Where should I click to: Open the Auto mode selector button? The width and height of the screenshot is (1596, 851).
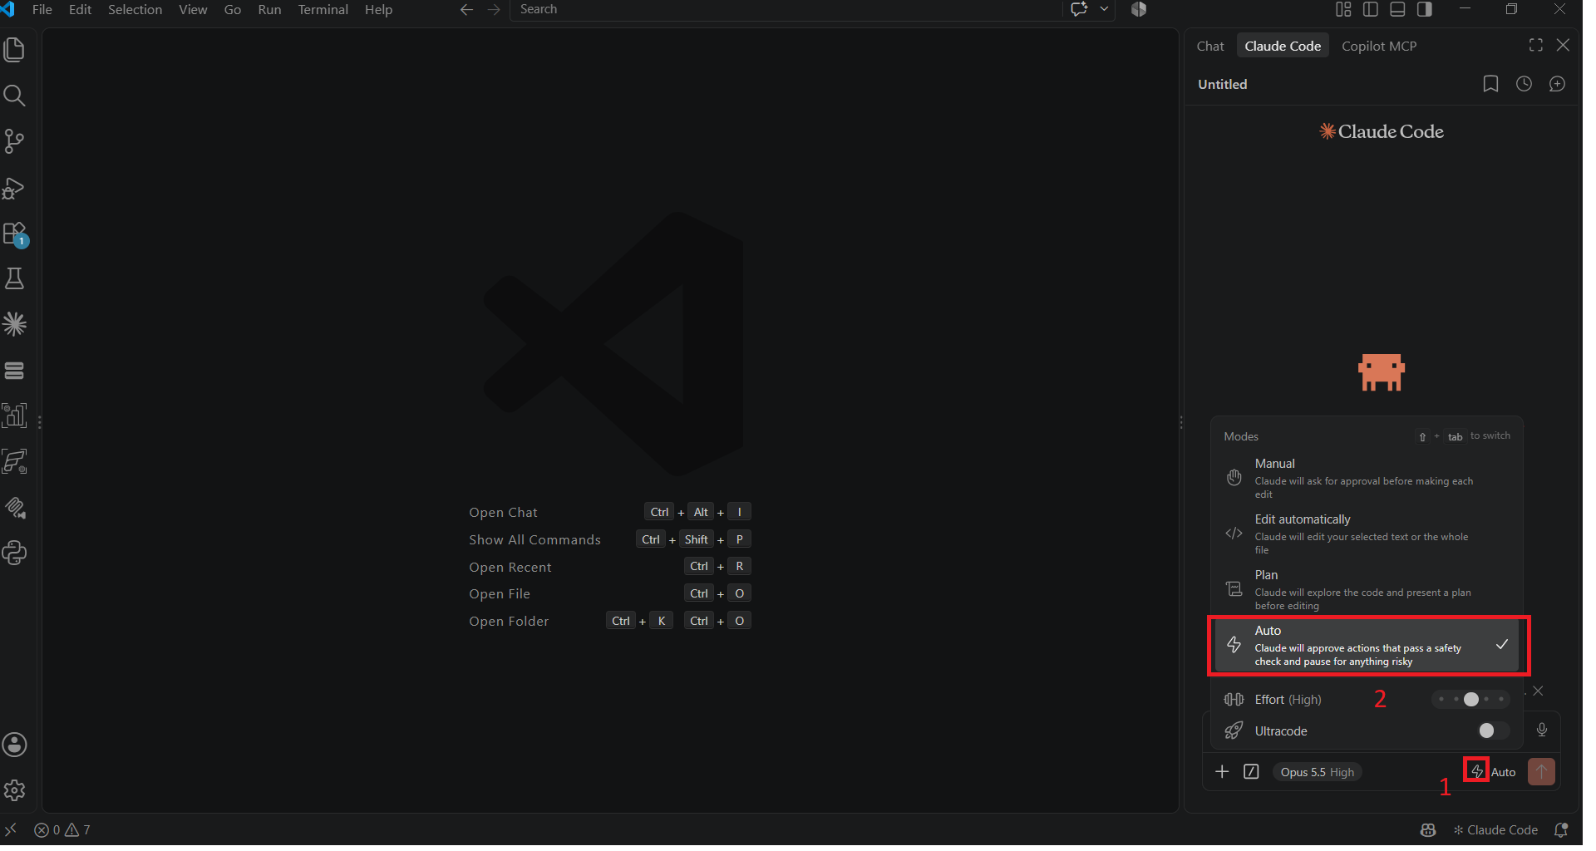[1494, 772]
